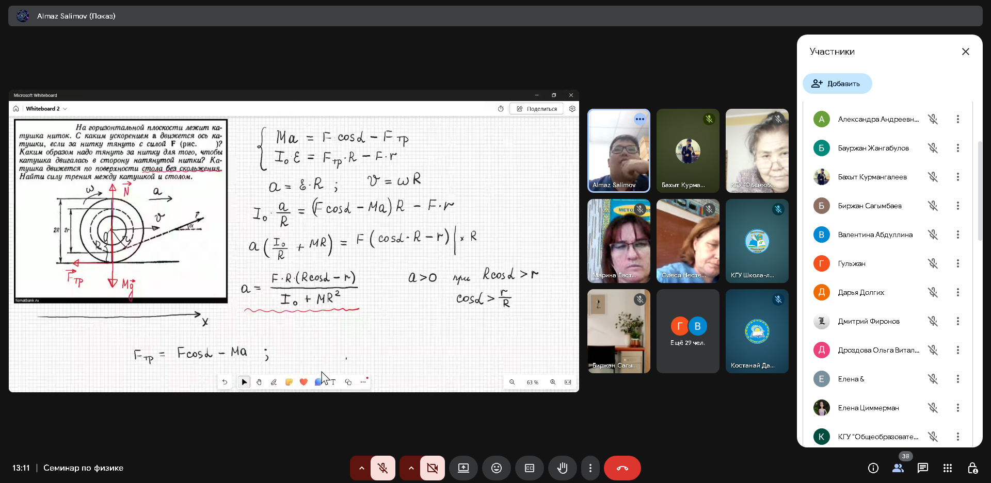
Task: Click the present screen button
Action: point(463,468)
